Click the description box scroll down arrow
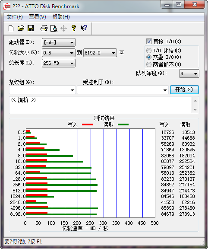The image size is (208, 249). (x=195, y=109)
